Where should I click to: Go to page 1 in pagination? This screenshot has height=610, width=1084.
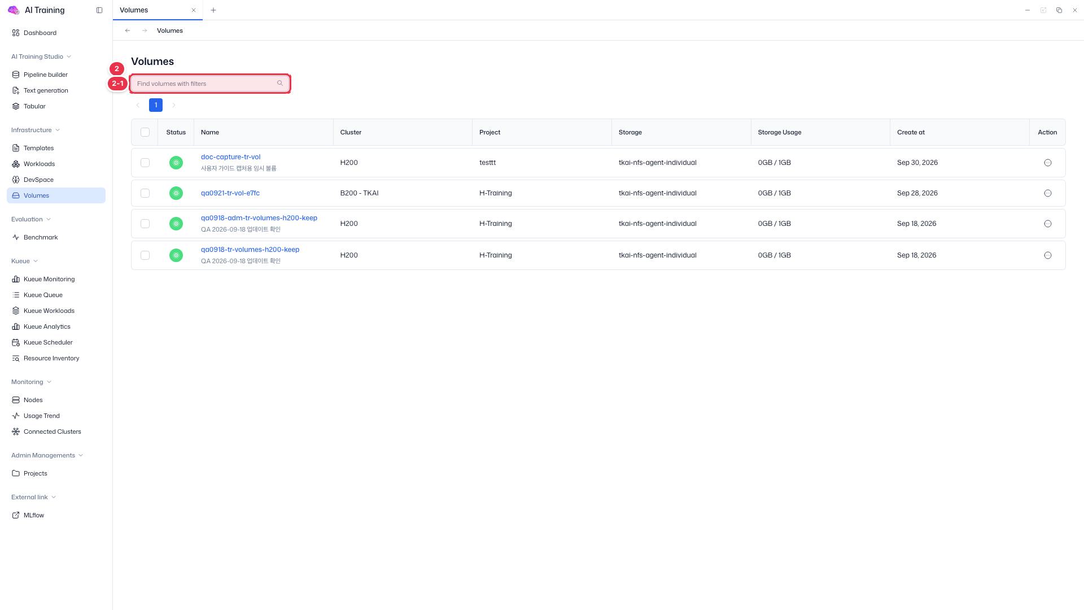click(x=156, y=105)
